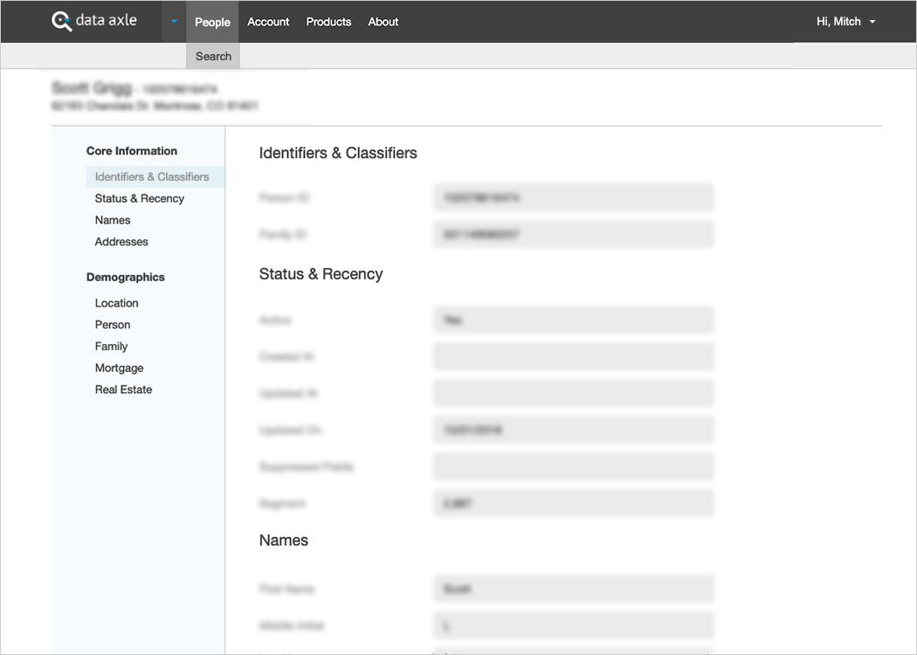Select Identifiers & Classifiers in sidebar
The image size is (917, 655).
pyautogui.click(x=152, y=176)
